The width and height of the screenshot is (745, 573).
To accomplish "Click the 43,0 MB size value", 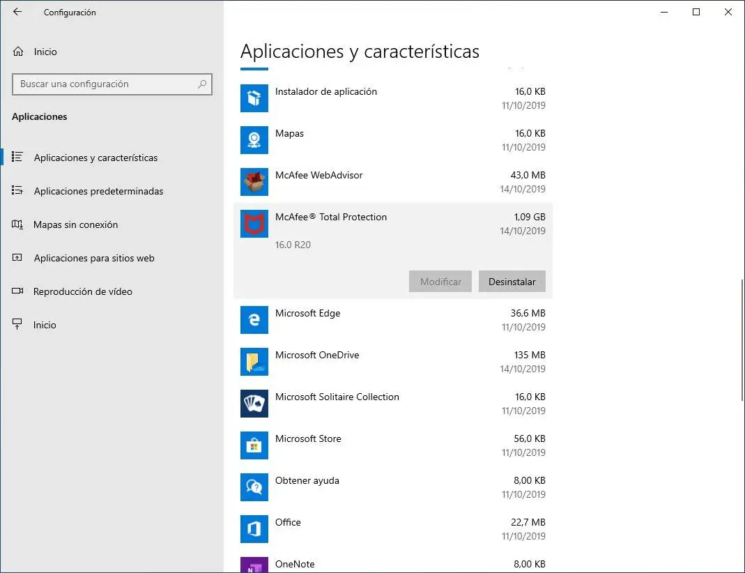I will tap(528, 176).
